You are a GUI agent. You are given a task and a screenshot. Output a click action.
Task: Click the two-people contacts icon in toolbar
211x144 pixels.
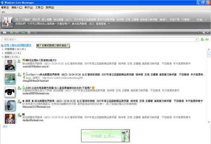click(x=23, y=32)
